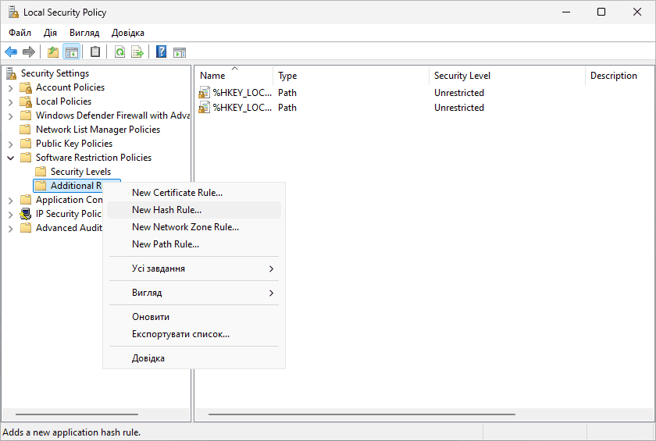Viewport: 656px width, 441px height.
Task: Click the Refresh toolbar icon
Action: [119, 52]
